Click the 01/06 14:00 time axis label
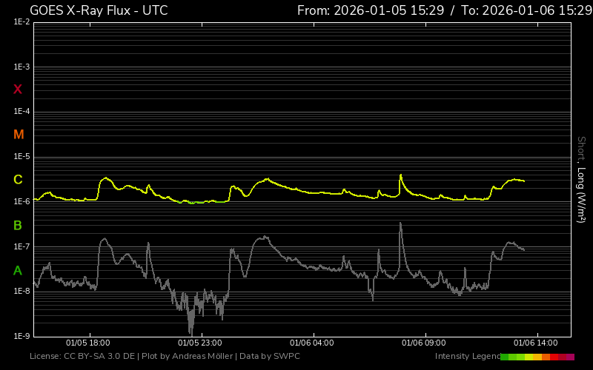 pos(535,343)
